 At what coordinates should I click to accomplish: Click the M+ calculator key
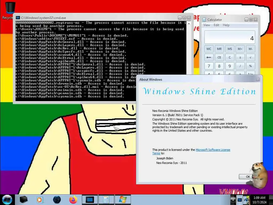pos(240,49)
